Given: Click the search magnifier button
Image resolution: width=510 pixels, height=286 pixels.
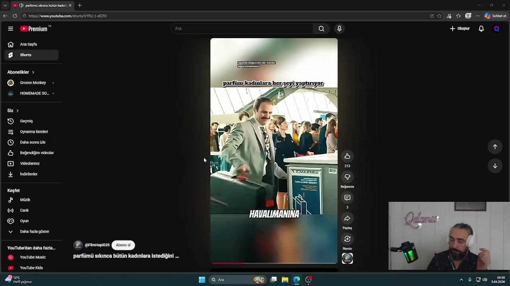Looking at the screenshot, I should click(x=321, y=29).
